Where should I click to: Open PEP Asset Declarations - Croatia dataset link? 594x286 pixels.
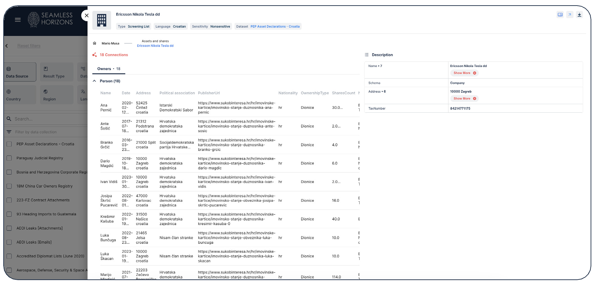pos(275,27)
